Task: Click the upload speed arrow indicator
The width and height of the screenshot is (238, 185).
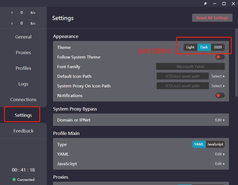Action: click(x=12, y=13)
